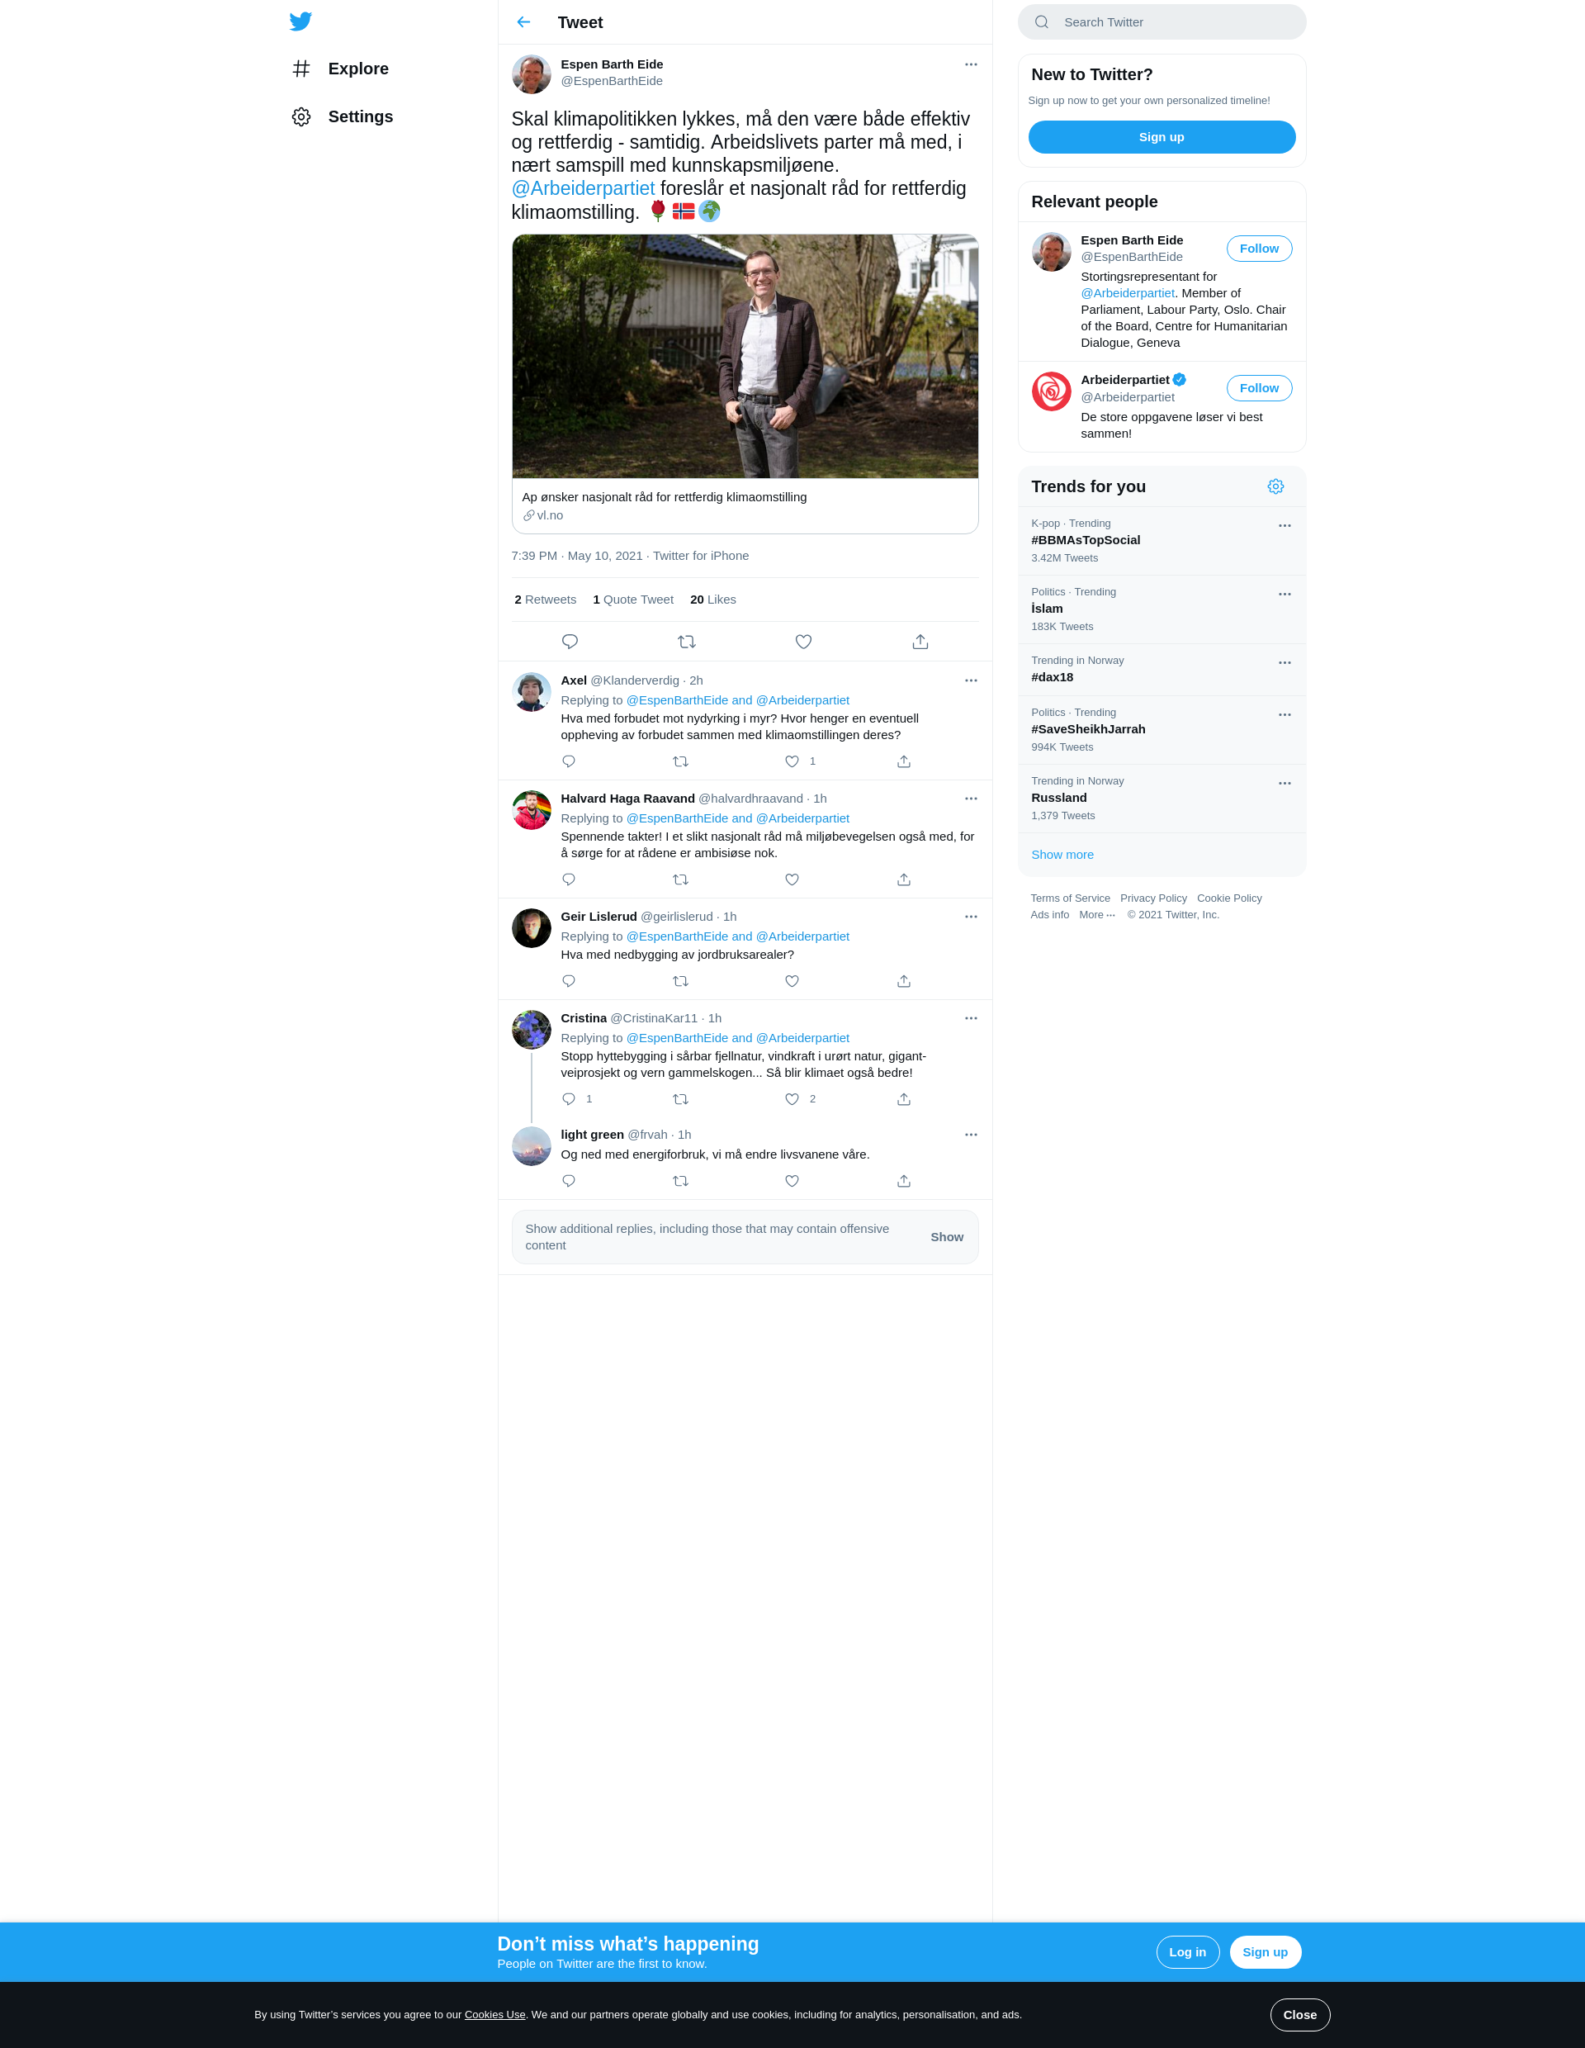
Task: Retweet Halvard Haga Raavand's reply
Action: tap(680, 879)
